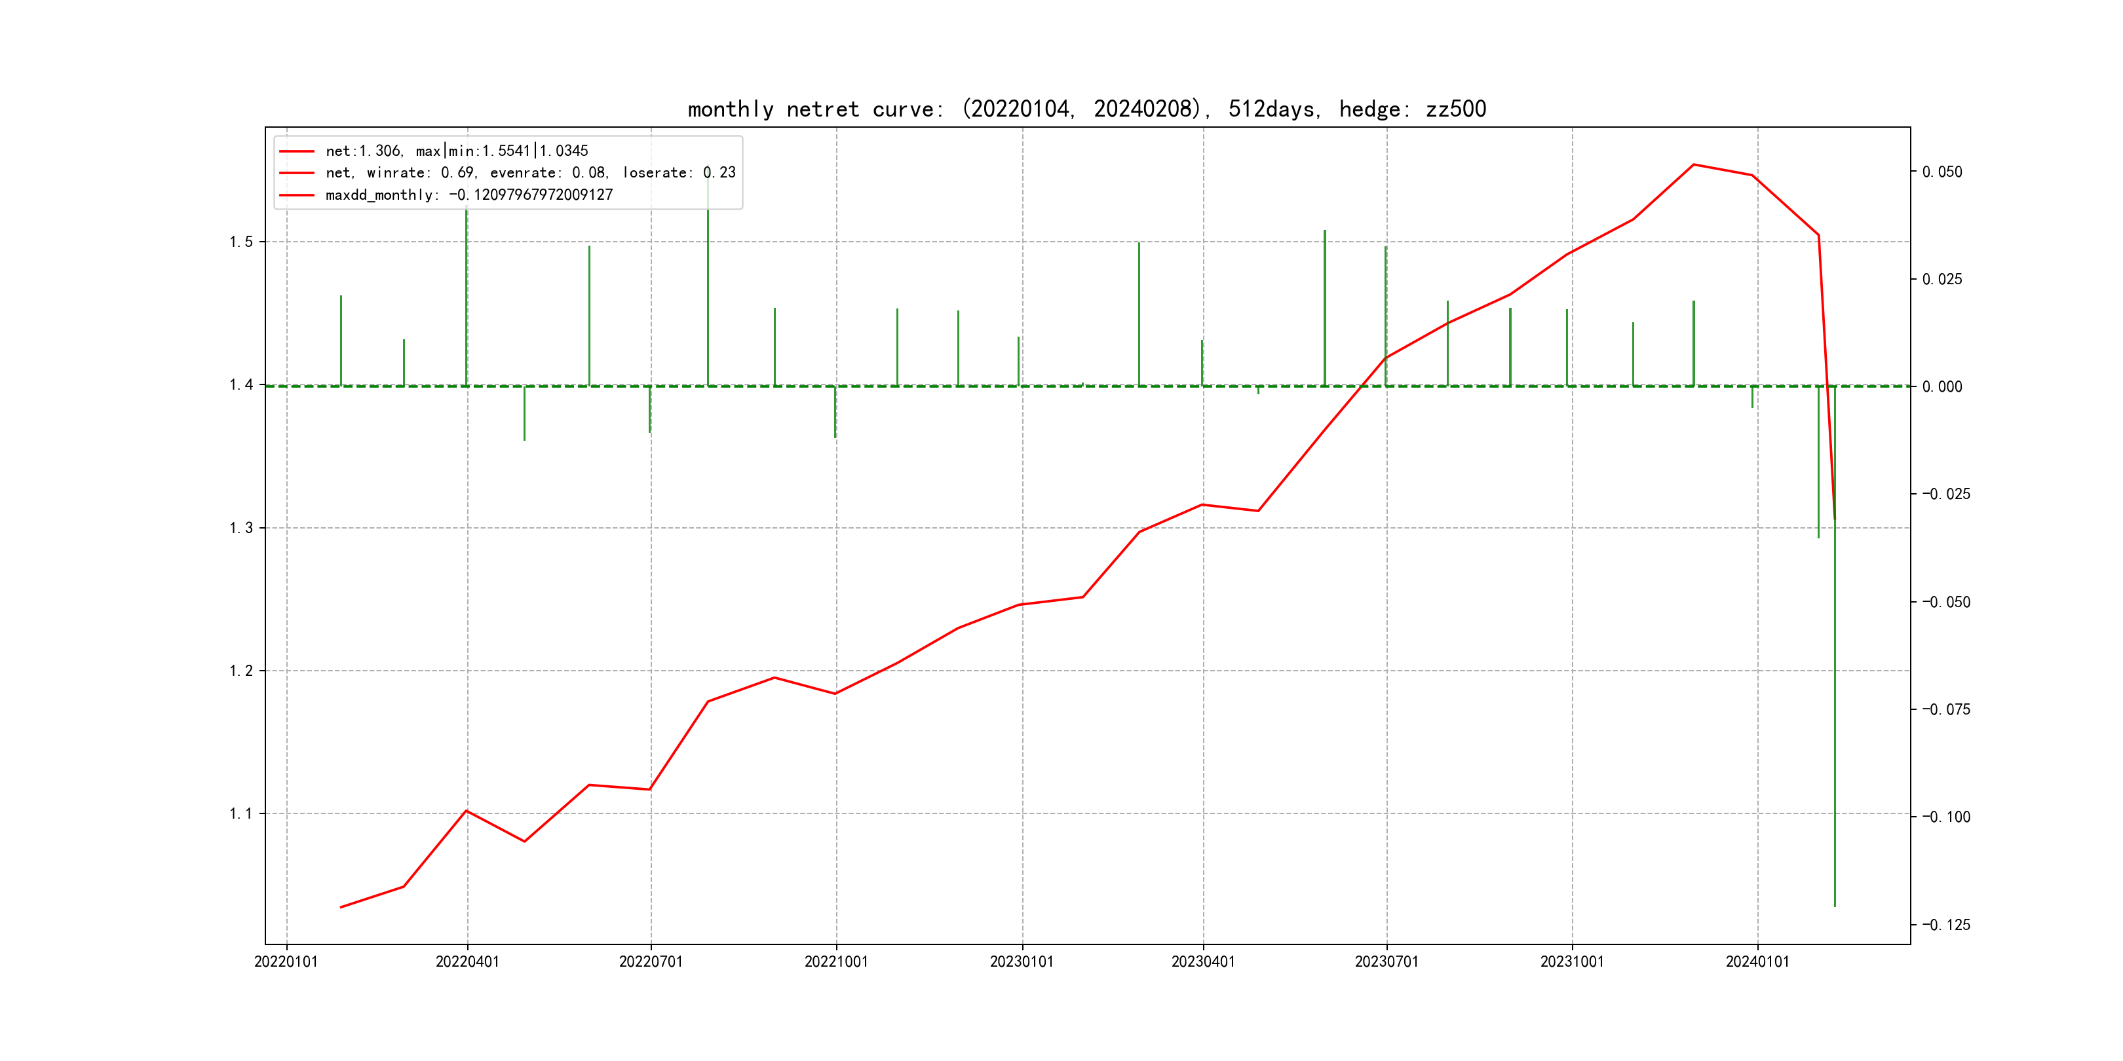Screen dimensions: 2123x1061
Task: Click the 0.050 right y-axis label
Action: pyautogui.click(x=1941, y=172)
